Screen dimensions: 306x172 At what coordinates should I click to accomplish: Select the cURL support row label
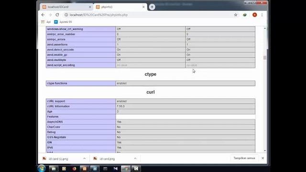56,101
